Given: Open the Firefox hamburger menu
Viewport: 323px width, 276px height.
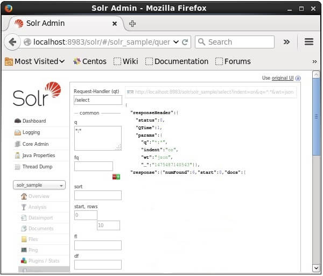Looking at the screenshot, I should pos(309,42).
